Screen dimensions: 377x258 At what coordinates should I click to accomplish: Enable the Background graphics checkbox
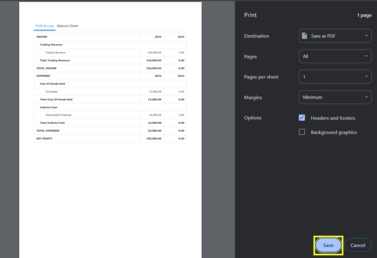(x=302, y=132)
